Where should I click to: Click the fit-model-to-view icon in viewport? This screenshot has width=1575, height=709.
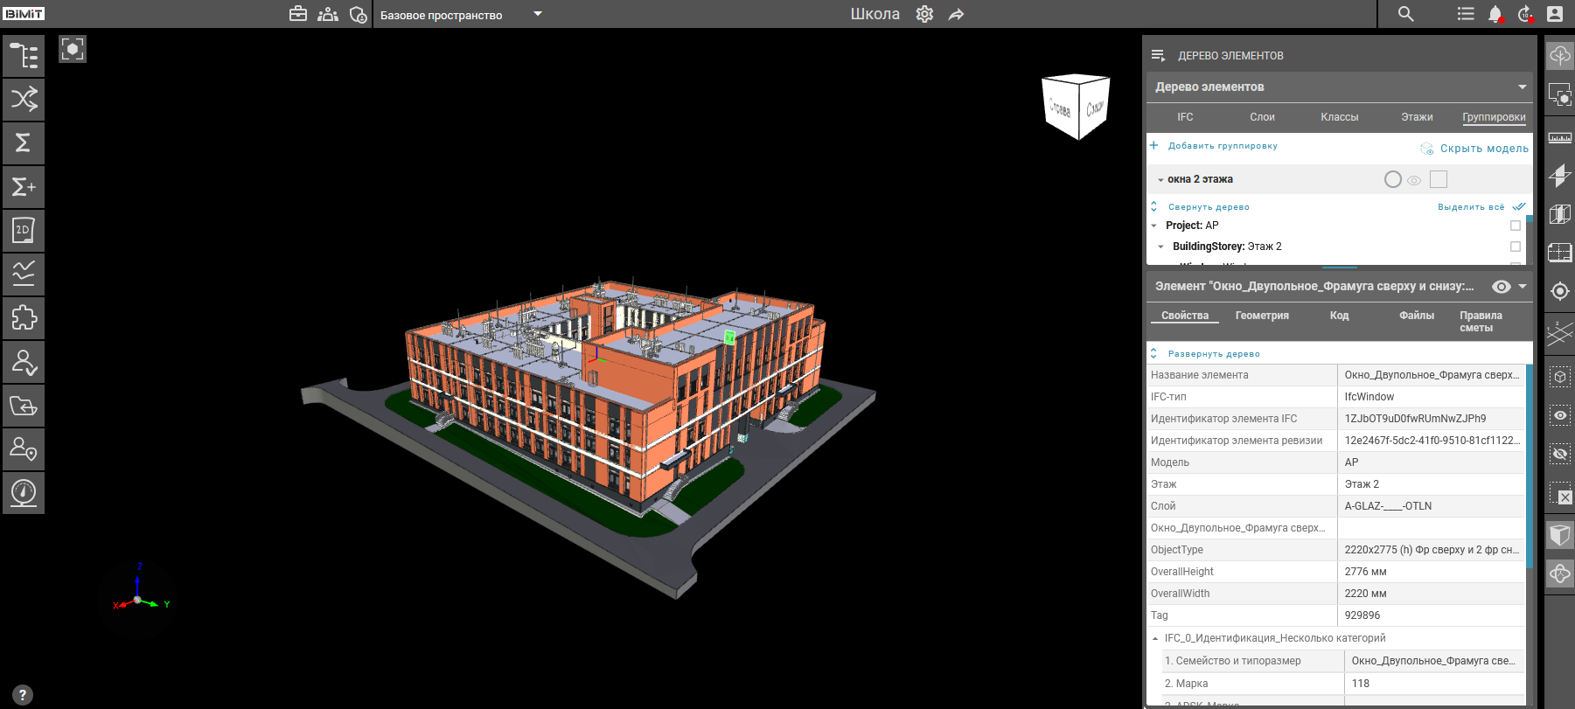click(73, 49)
